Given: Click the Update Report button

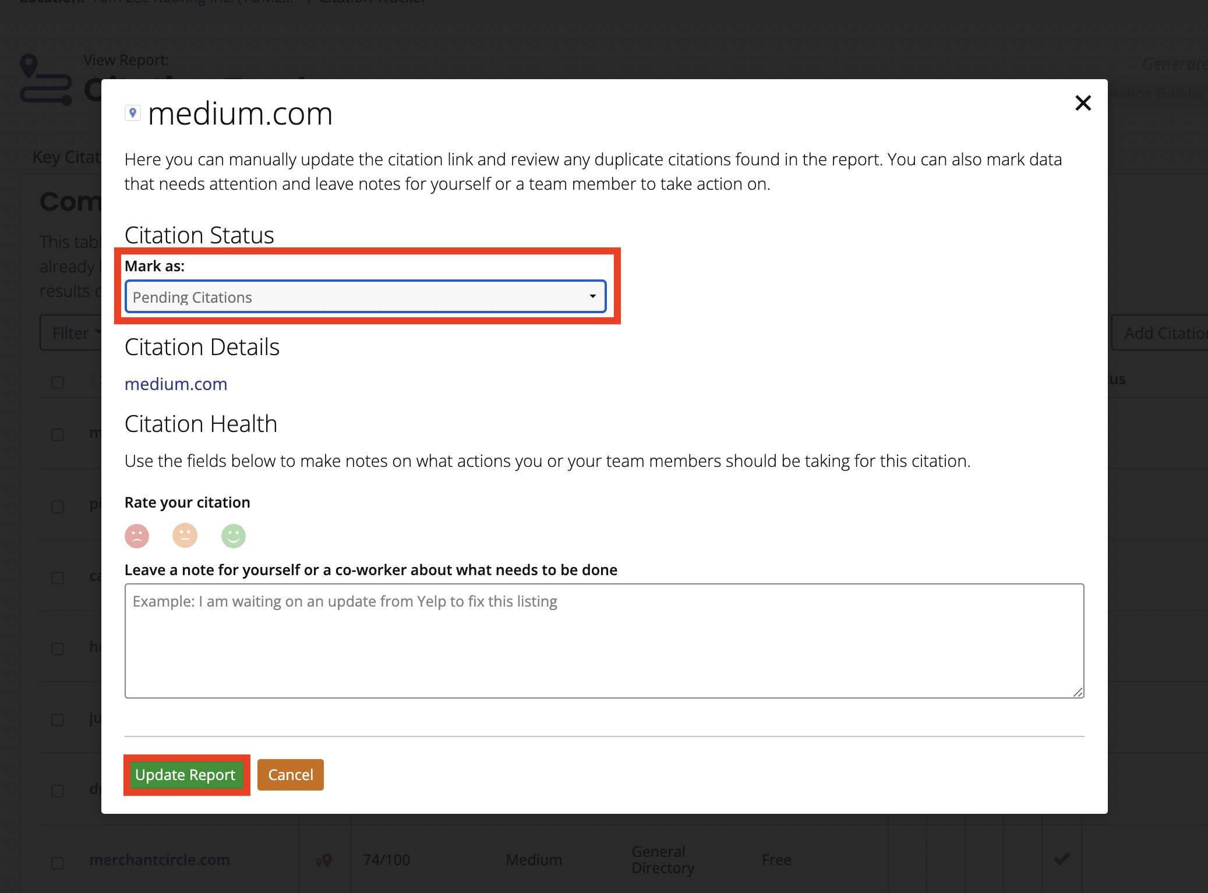Looking at the screenshot, I should [186, 775].
